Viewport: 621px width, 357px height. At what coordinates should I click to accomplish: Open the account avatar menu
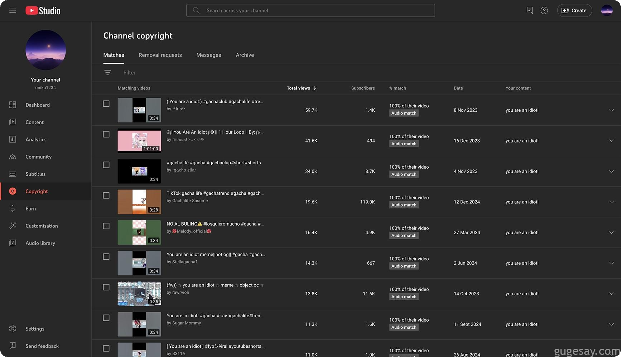[x=607, y=10]
